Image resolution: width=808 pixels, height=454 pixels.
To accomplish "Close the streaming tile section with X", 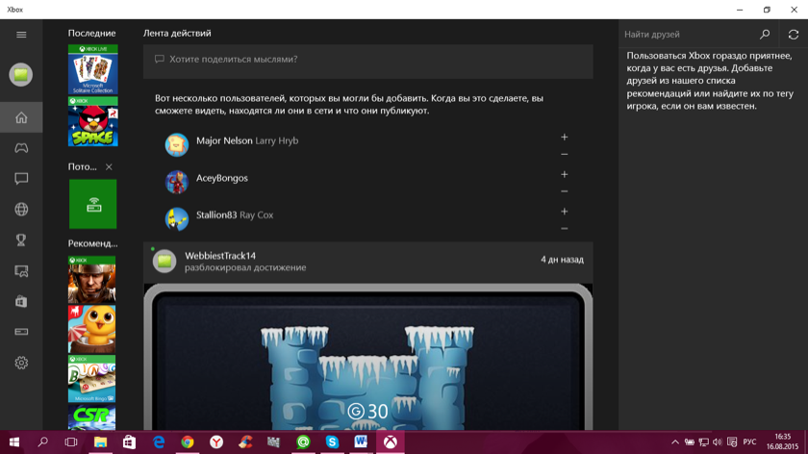I will pos(109,167).
